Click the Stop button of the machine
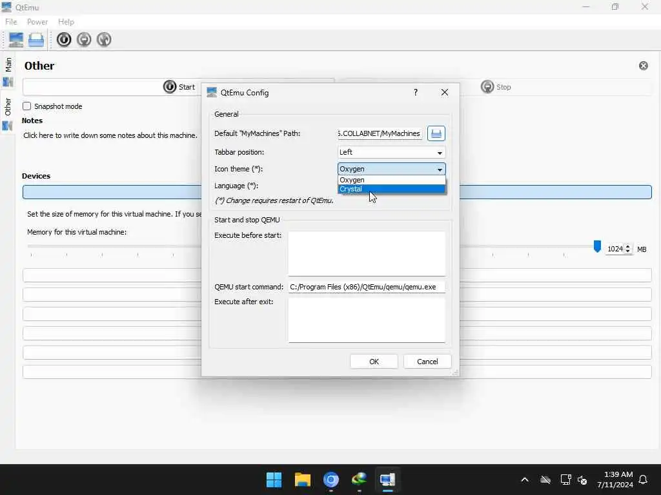 pyautogui.click(x=496, y=87)
